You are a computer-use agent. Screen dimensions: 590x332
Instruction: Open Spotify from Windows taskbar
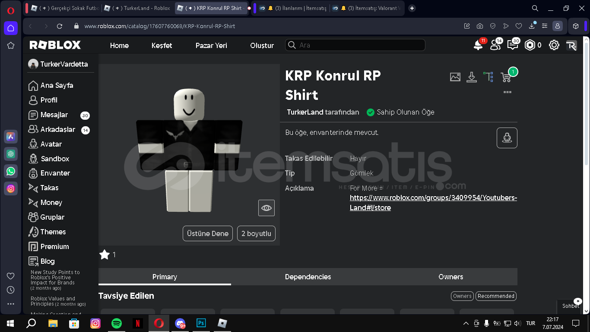[x=117, y=323]
